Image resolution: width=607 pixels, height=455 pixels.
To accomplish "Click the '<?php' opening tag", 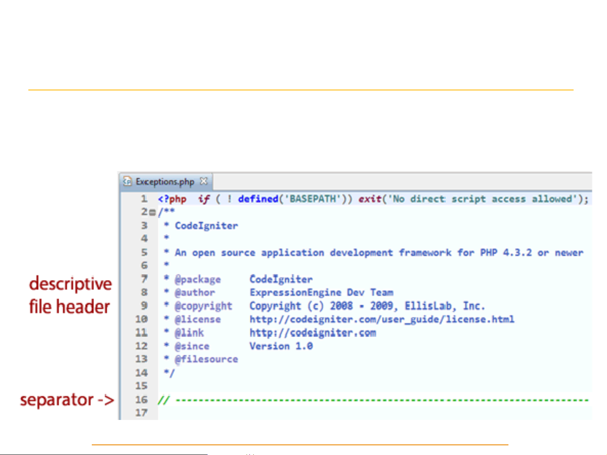I will [x=172, y=199].
